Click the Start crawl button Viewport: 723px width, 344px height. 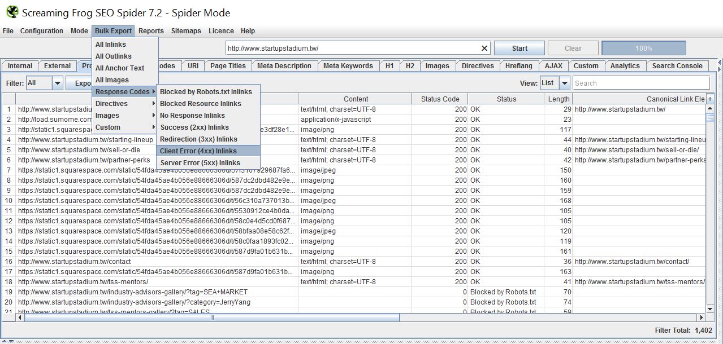pyautogui.click(x=519, y=48)
